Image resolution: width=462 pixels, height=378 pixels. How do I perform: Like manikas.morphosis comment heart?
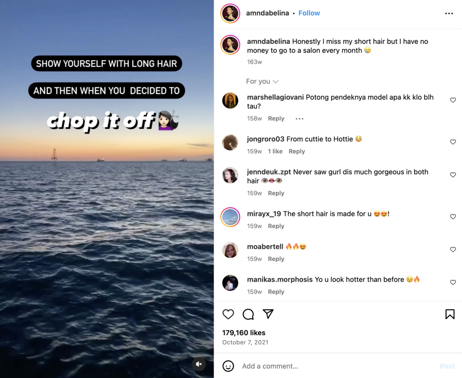pyautogui.click(x=453, y=282)
